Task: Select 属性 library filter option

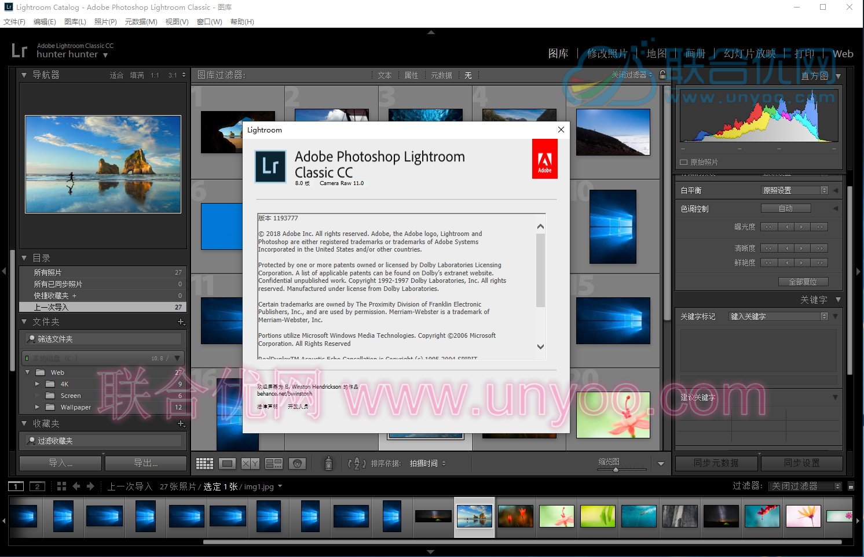Action: point(411,75)
